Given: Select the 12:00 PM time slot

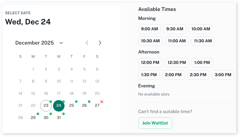Looking at the screenshot, I should pyautogui.click(x=150, y=63).
